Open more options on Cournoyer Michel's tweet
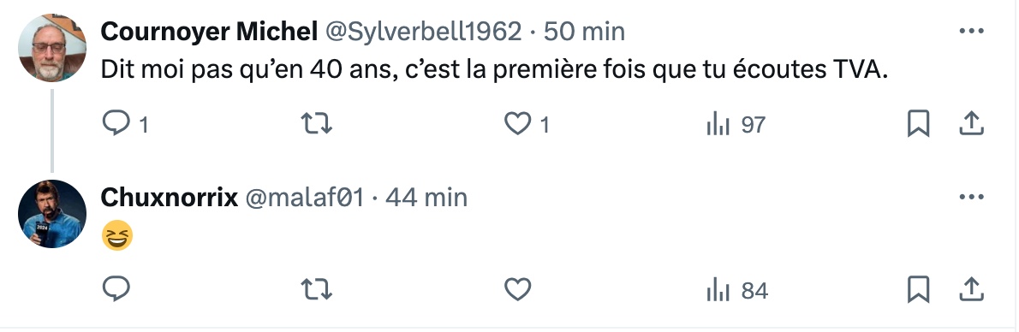Viewport: 1019px width, 332px height. tap(971, 31)
